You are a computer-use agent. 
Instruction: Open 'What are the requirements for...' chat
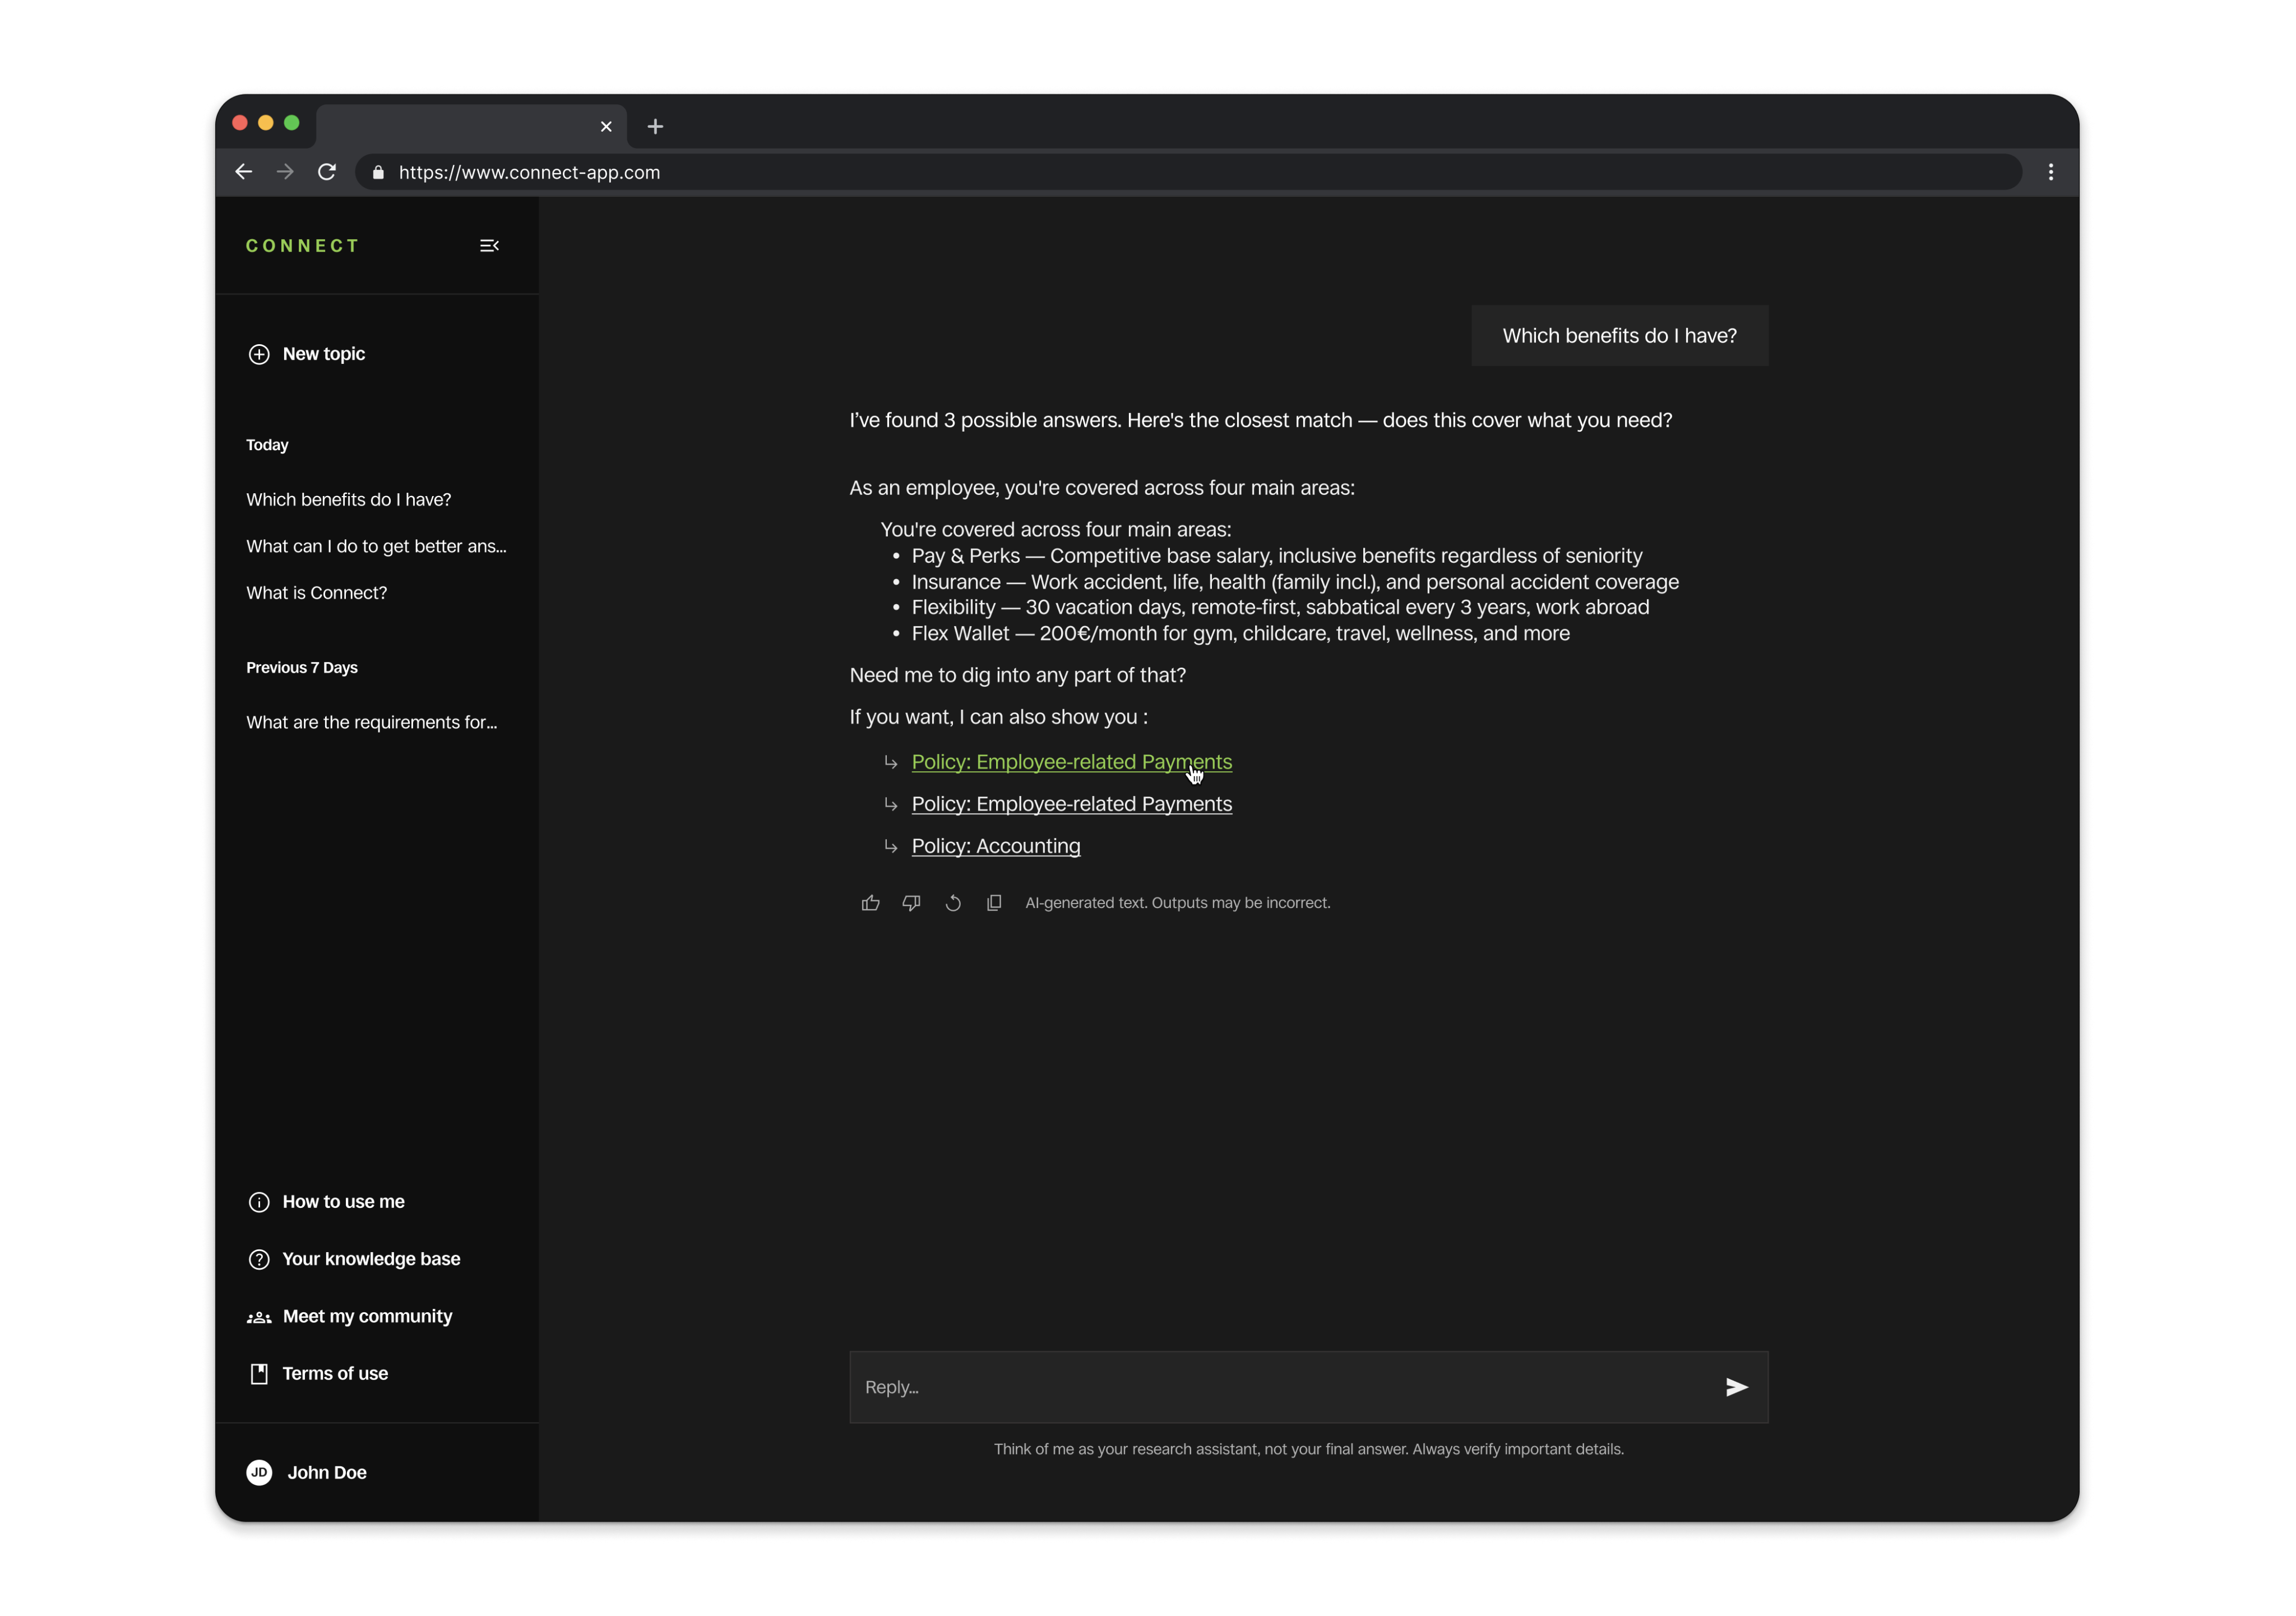coord(372,722)
